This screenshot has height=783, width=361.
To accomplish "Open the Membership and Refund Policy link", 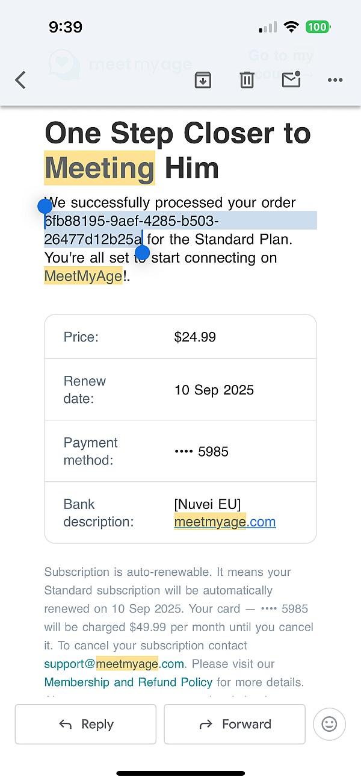I will coord(128,682).
